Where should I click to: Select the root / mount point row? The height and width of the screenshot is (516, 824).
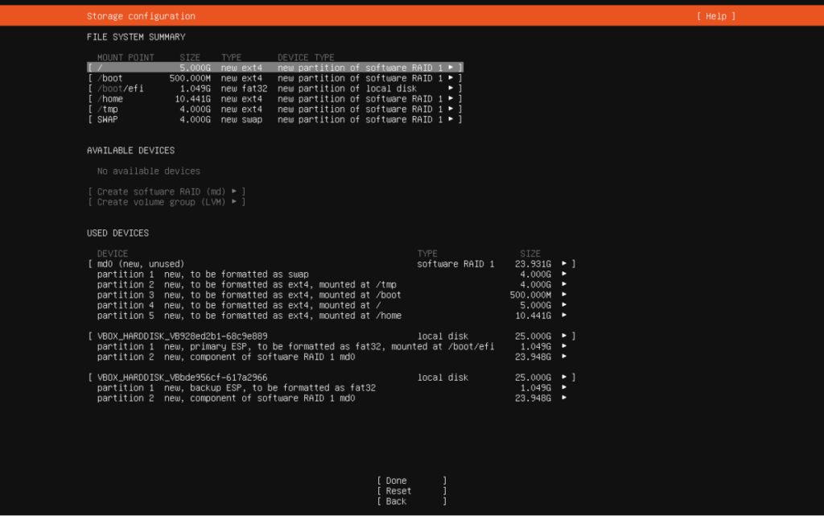[x=275, y=68]
